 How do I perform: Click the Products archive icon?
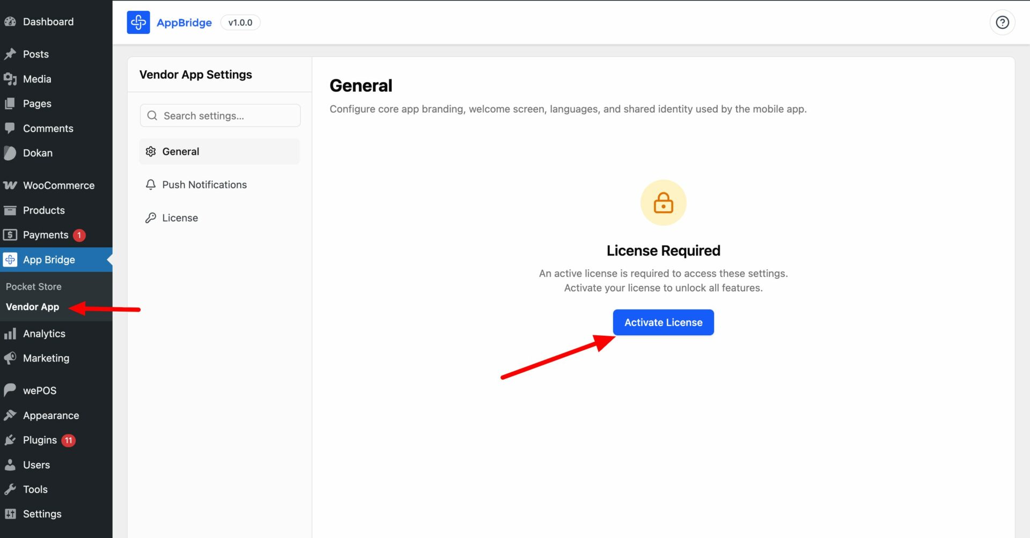tap(10, 210)
